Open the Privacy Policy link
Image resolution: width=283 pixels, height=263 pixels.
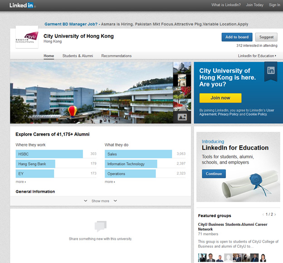228,114
